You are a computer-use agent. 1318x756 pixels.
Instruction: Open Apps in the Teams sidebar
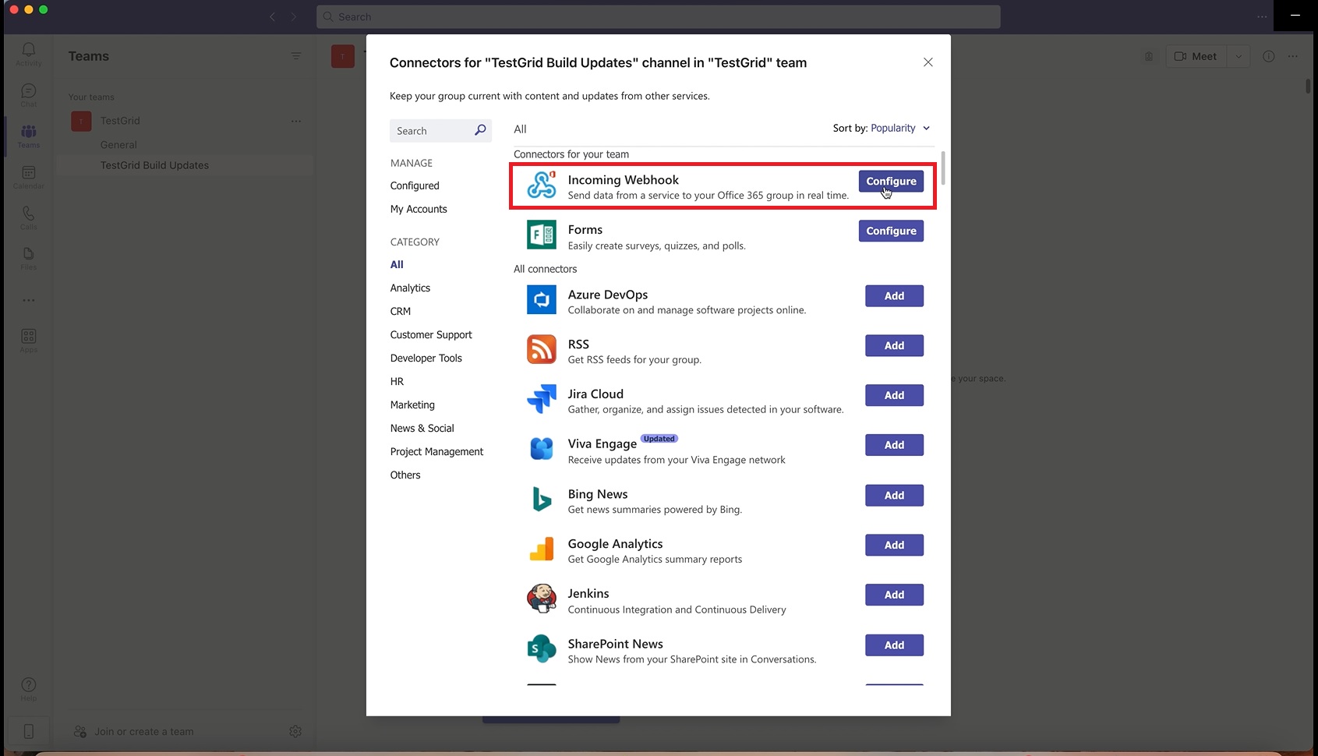29,341
